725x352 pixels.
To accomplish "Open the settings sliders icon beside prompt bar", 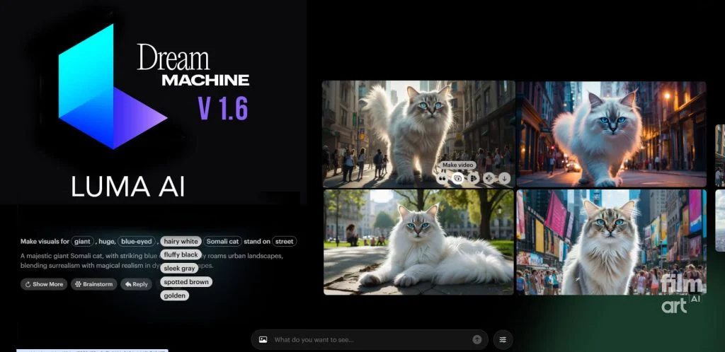I will point(503,339).
